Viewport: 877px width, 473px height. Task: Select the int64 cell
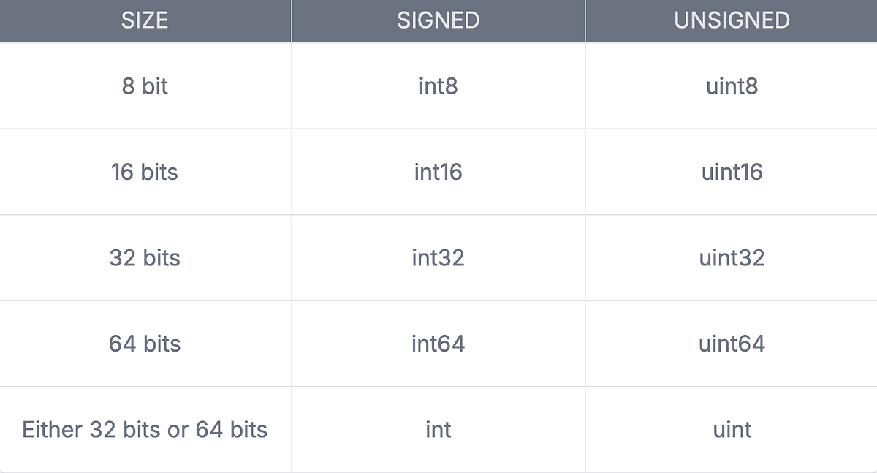(438, 343)
